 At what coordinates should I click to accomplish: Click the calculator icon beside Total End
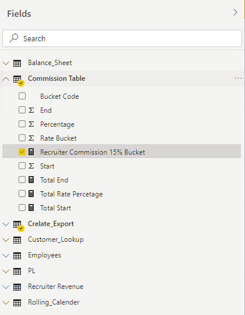[x=31, y=180]
